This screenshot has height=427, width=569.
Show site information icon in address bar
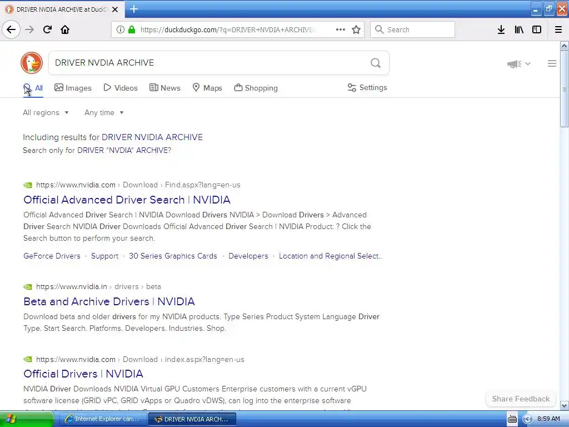[120, 29]
